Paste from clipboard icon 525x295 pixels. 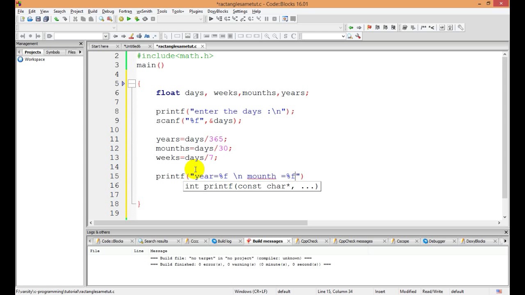coord(91,19)
